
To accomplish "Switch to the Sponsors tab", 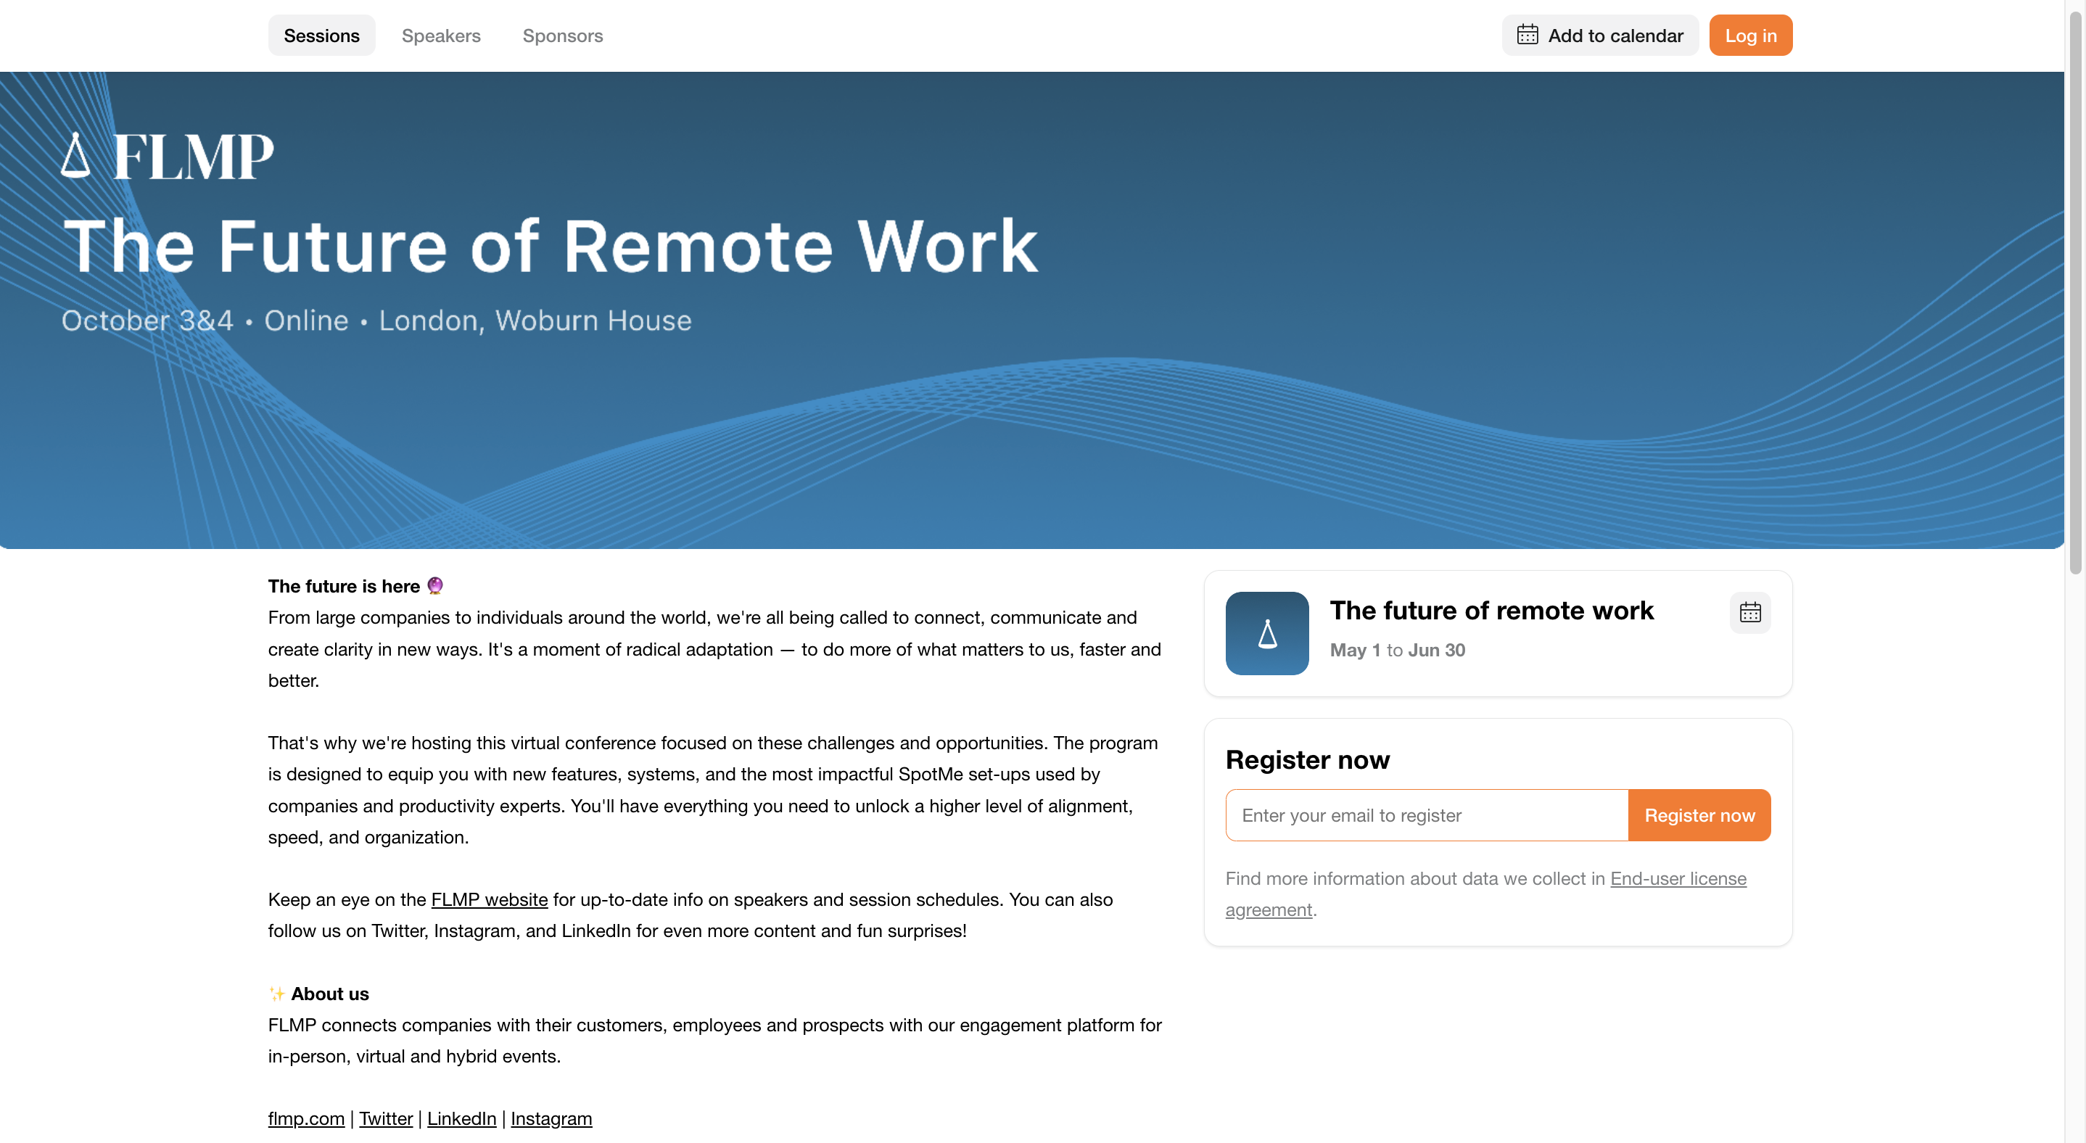I will tap(562, 36).
